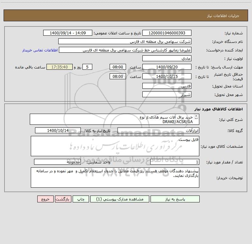The width and height of the screenshot is (252, 244).
Task: Click the buyer name field شرکت سهامی برق منطقه ای فارس
Action: tap(125, 41)
